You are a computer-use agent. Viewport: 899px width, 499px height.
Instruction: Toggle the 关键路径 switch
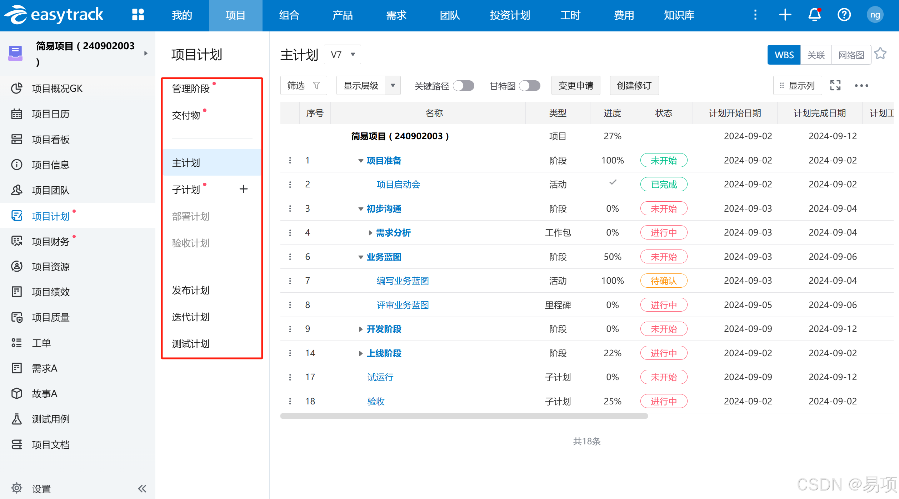[x=463, y=86]
